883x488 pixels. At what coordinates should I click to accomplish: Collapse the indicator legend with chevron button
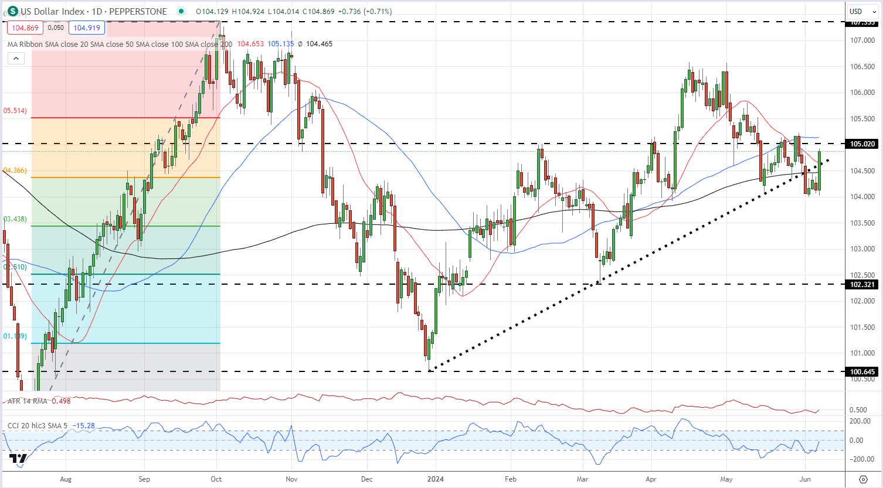point(16,58)
